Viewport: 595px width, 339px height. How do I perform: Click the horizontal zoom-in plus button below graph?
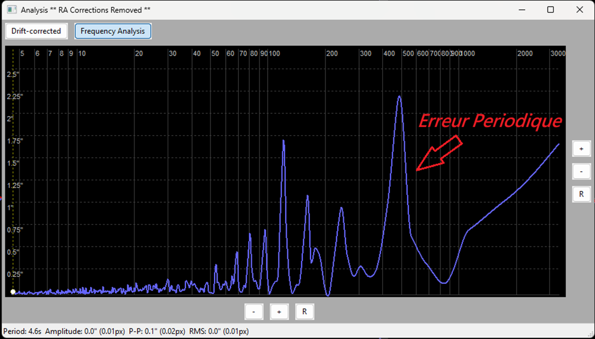tap(279, 312)
